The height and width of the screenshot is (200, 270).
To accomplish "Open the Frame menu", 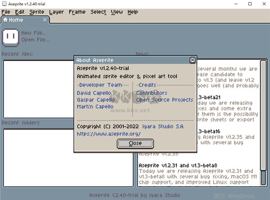I will (77, 12).
